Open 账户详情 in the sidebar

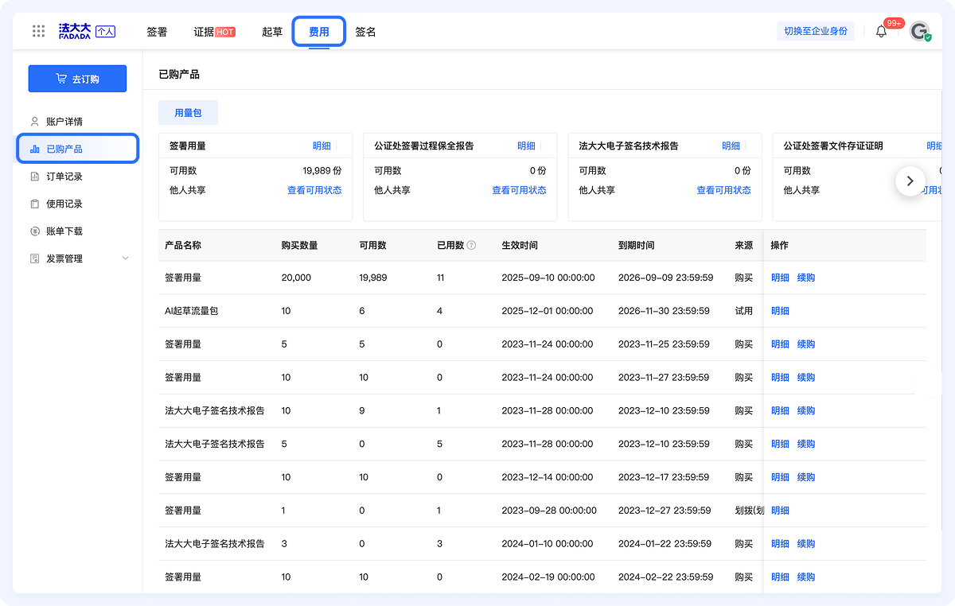pos(64,122)
